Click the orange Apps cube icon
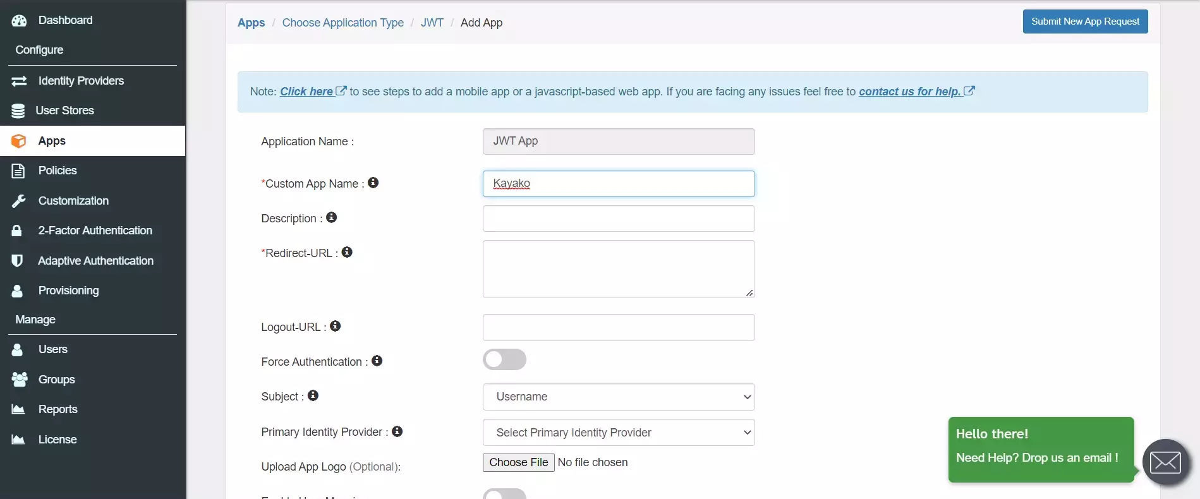The width and height of the screenshot is (1200, 499). click(19, 141)
